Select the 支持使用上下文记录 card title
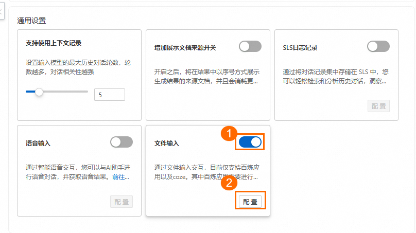The width and height of the screenshot is (416, 233). pyautogui.click(x=54, y=43)
